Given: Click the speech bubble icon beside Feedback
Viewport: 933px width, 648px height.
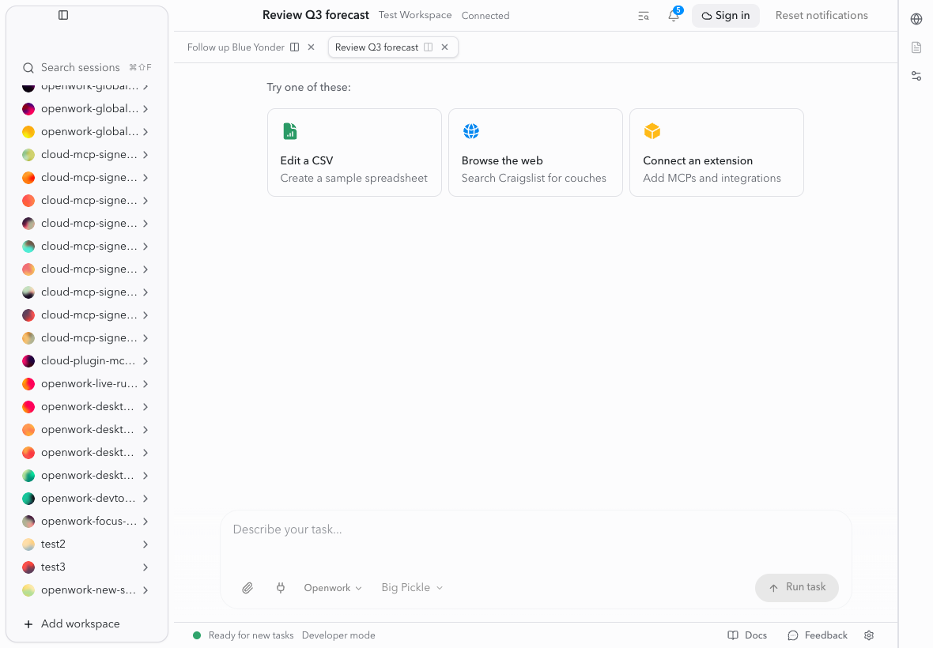Looking at the screenshot, I should [x=792, y=635].
